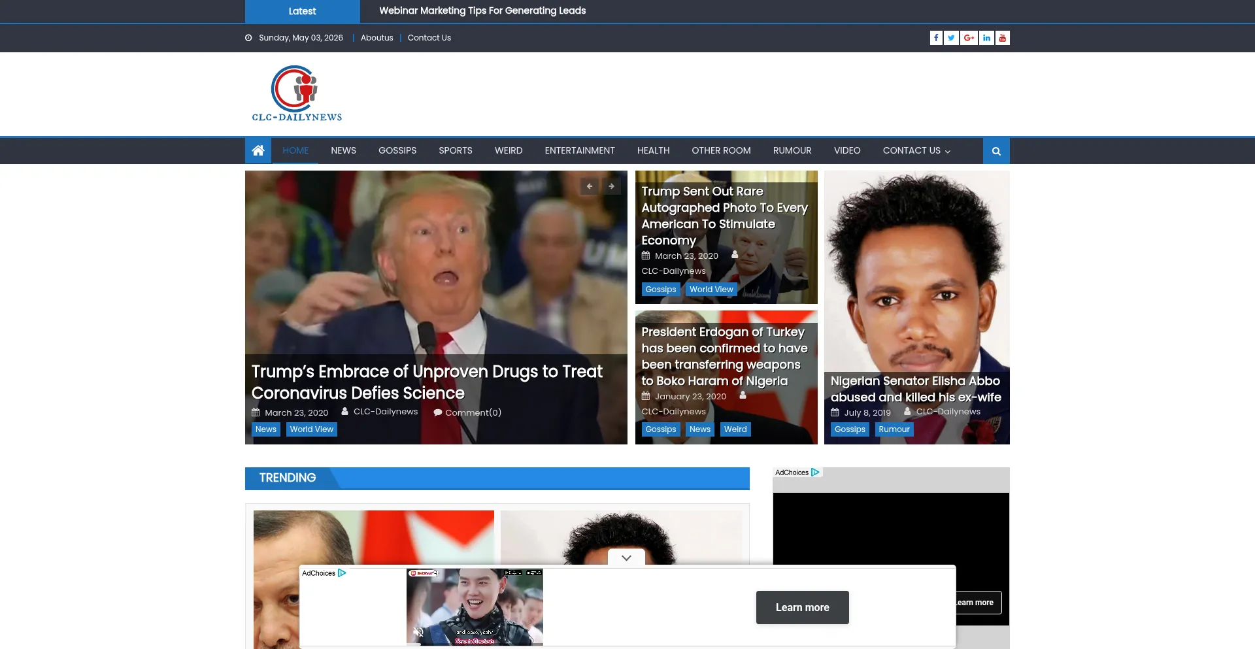This screenshot has width=1255, height=649.
Task: Click Learn more button in bottom banner ad
Action: [x=803, y=608]
